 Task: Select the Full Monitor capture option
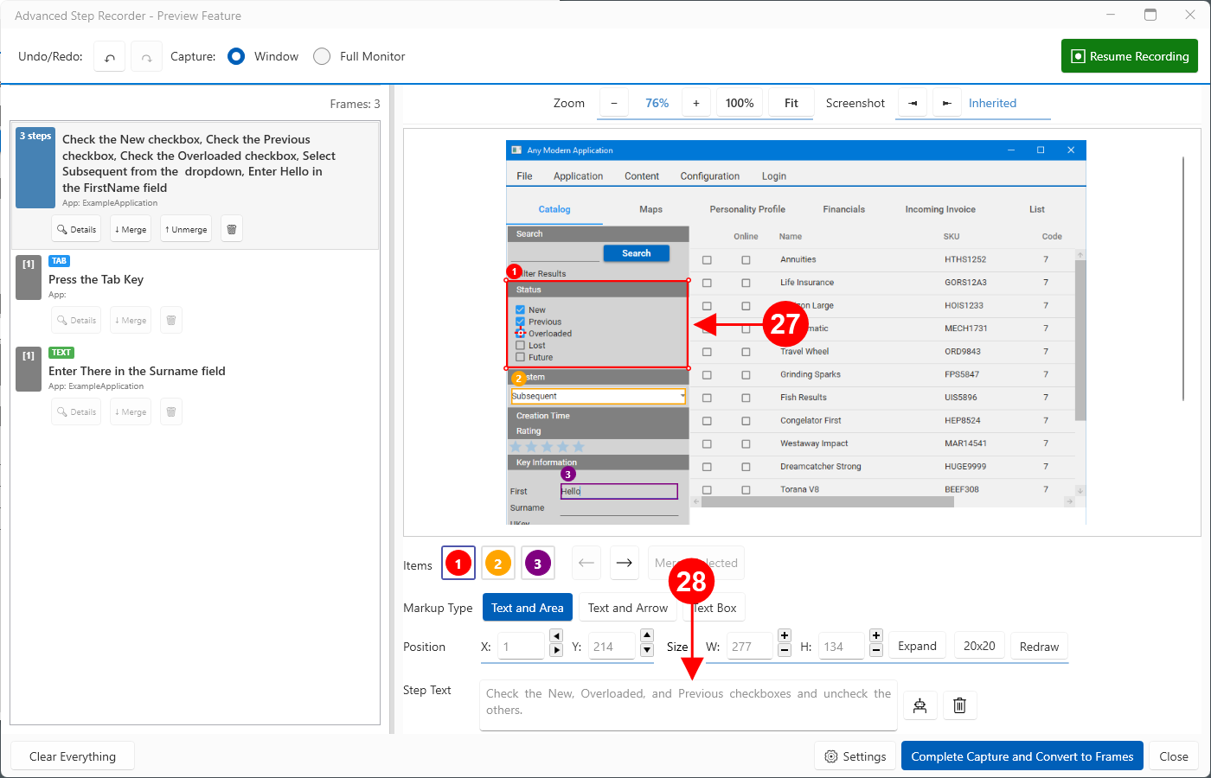click(x=322, y=56)
